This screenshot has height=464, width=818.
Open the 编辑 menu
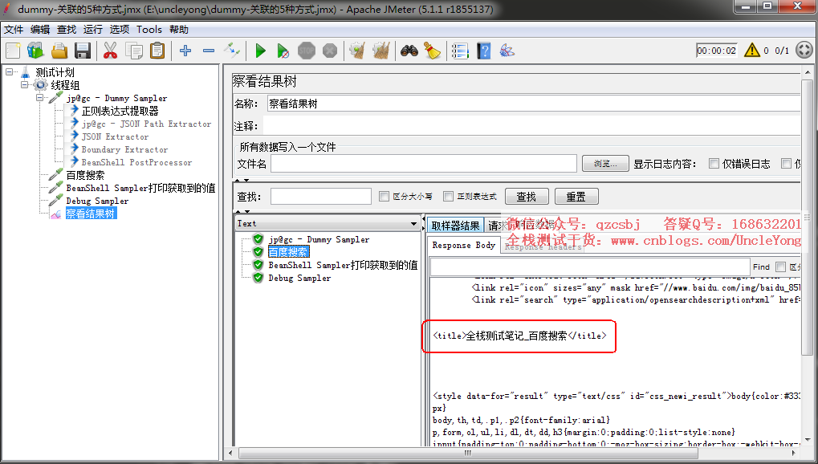coord(40,30)
